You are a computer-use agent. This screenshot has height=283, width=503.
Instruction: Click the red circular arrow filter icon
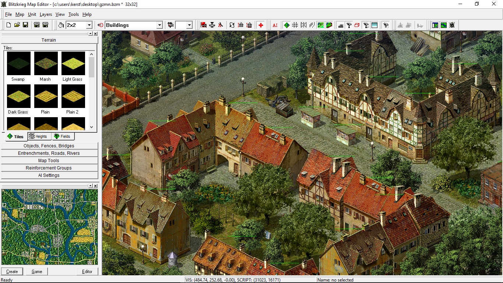click(x=101, y=25)
